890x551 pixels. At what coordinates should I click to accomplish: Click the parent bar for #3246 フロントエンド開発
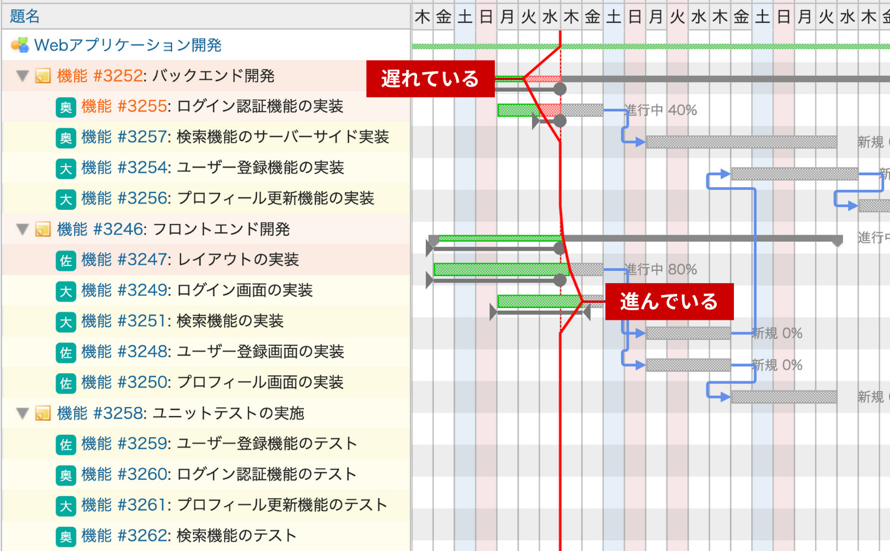[635, 238]
